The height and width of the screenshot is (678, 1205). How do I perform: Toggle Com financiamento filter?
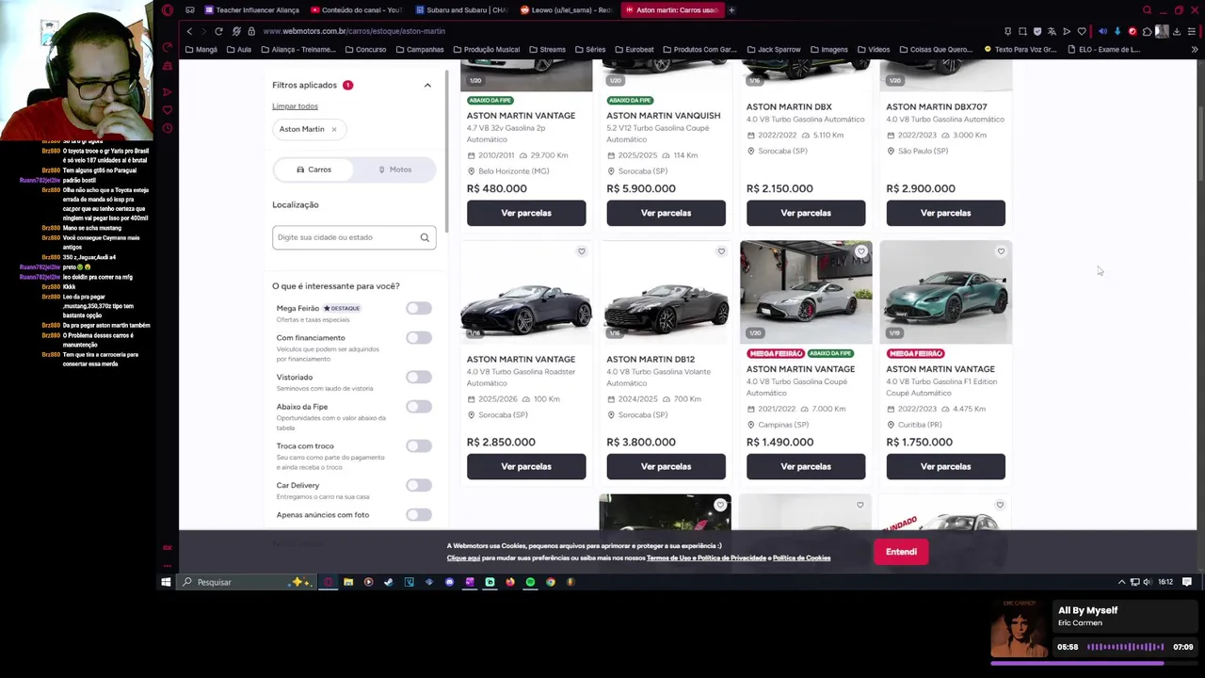419,338
